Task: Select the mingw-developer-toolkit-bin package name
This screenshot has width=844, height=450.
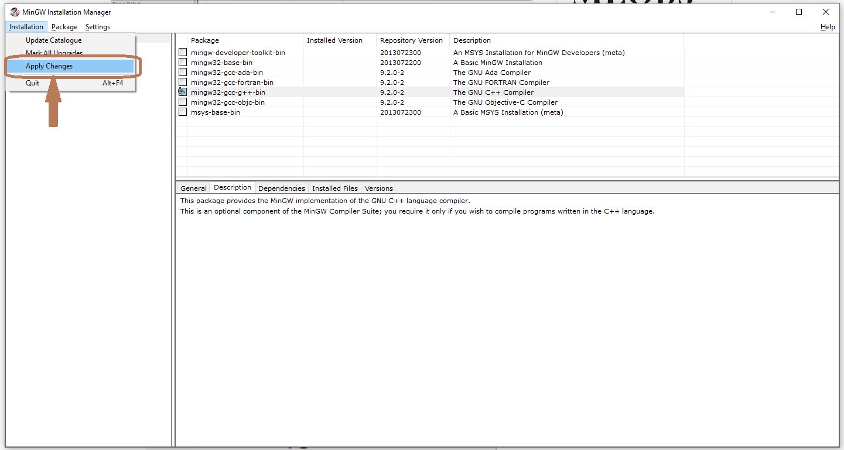Action: [238, 53]
